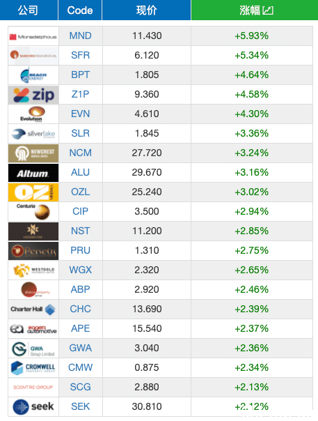Viewport: 318px width, 421px height.
Task: Click the chart icon next to 涨幅
Action: [x=268, y=10]
